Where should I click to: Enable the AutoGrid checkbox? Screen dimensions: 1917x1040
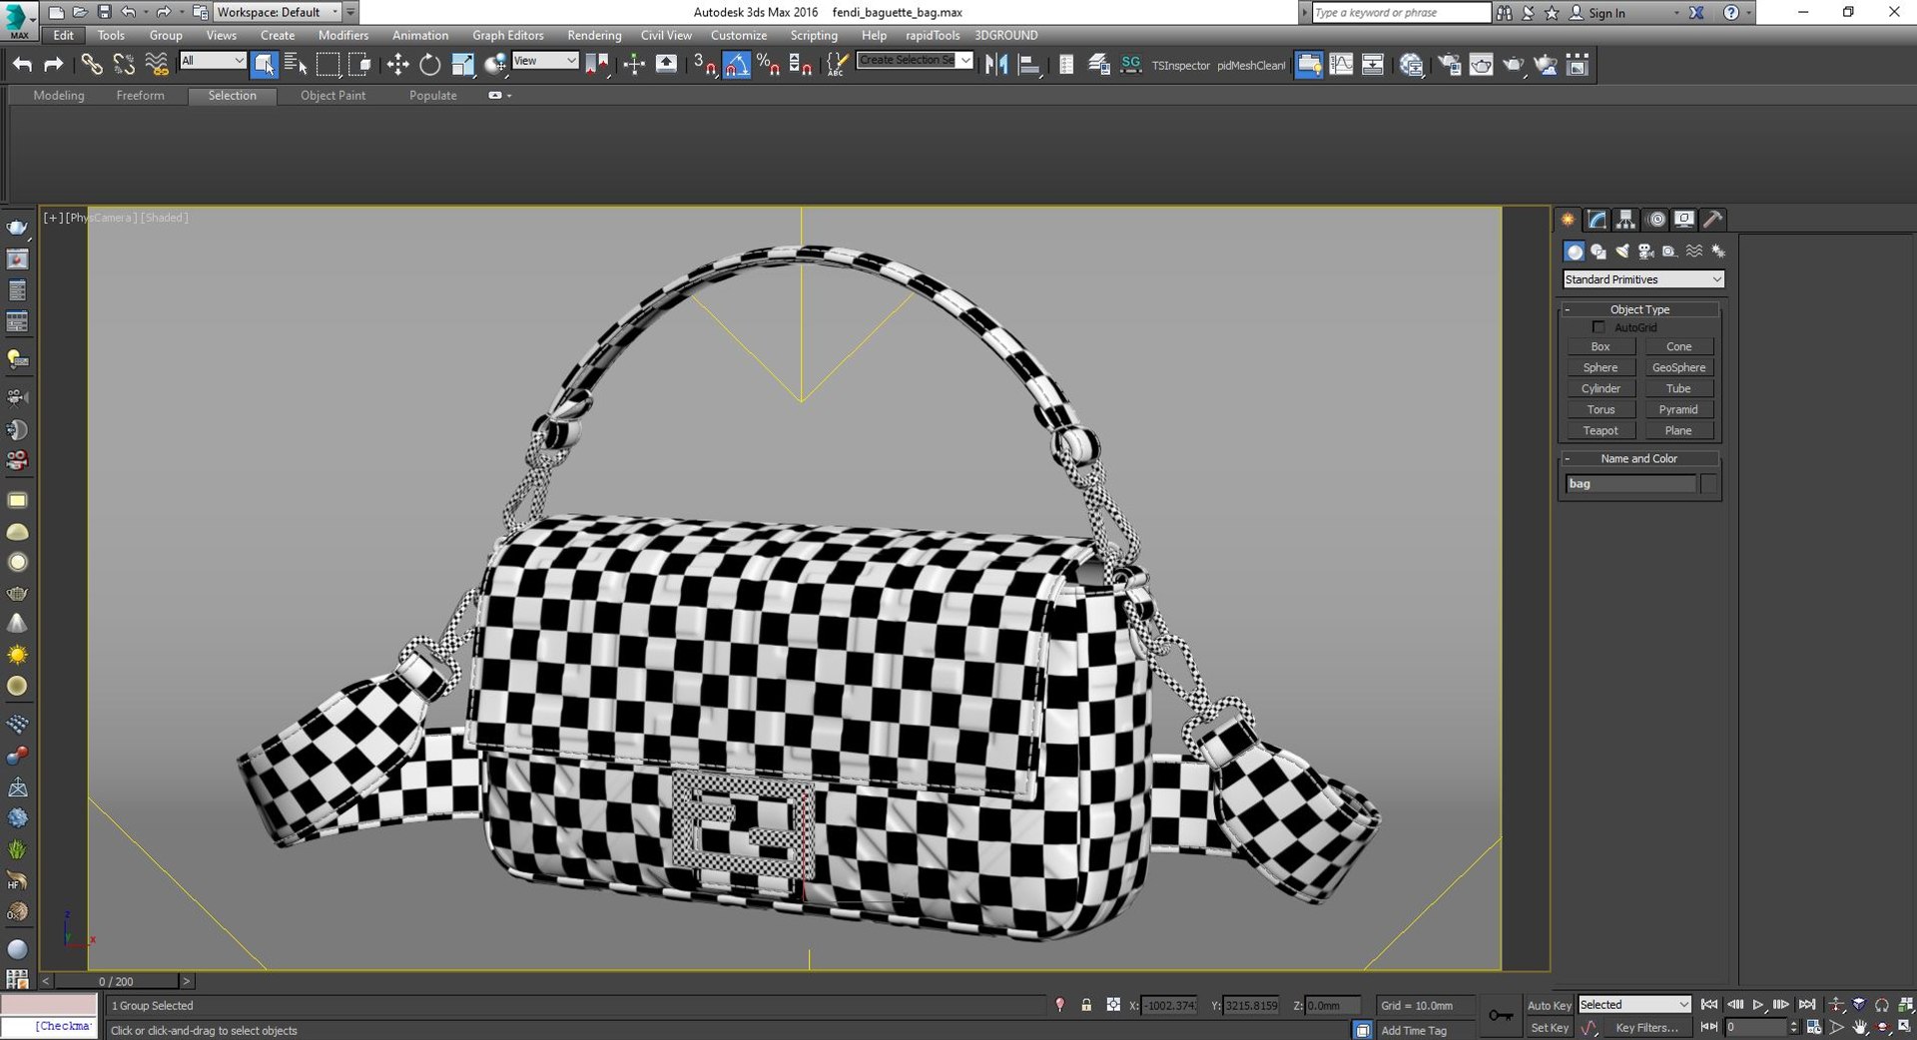pyautogui.click(x=1598, y=327)
